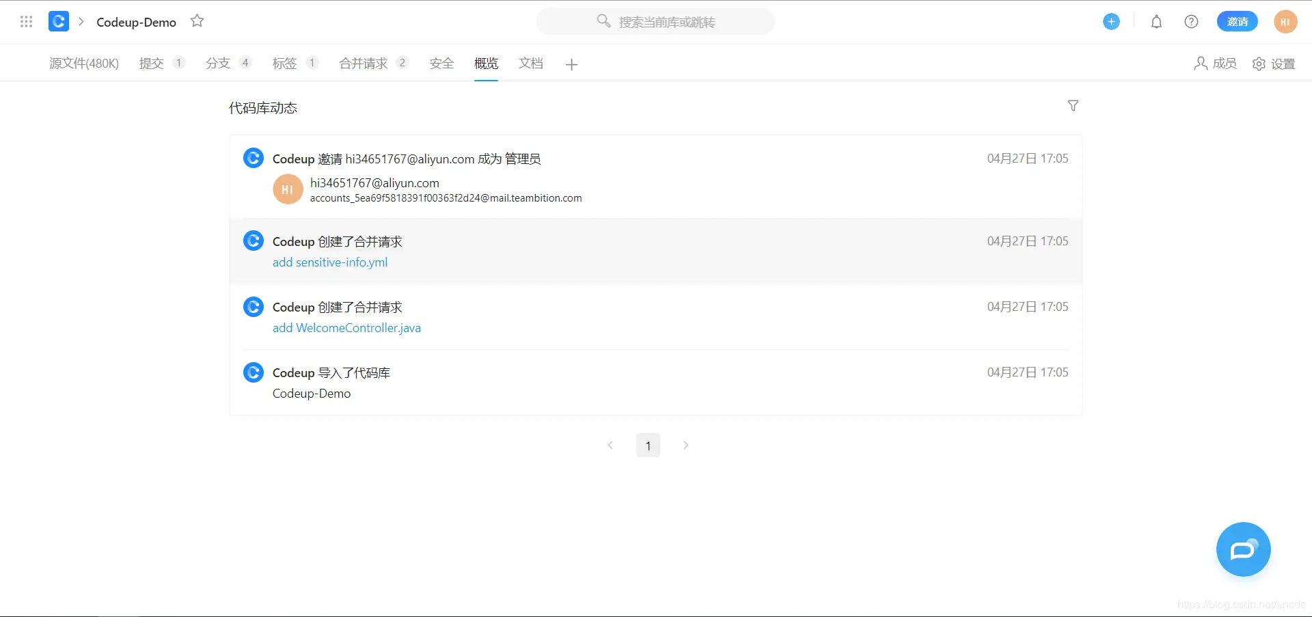Open the chat assistant bubble

point(1243,549)
